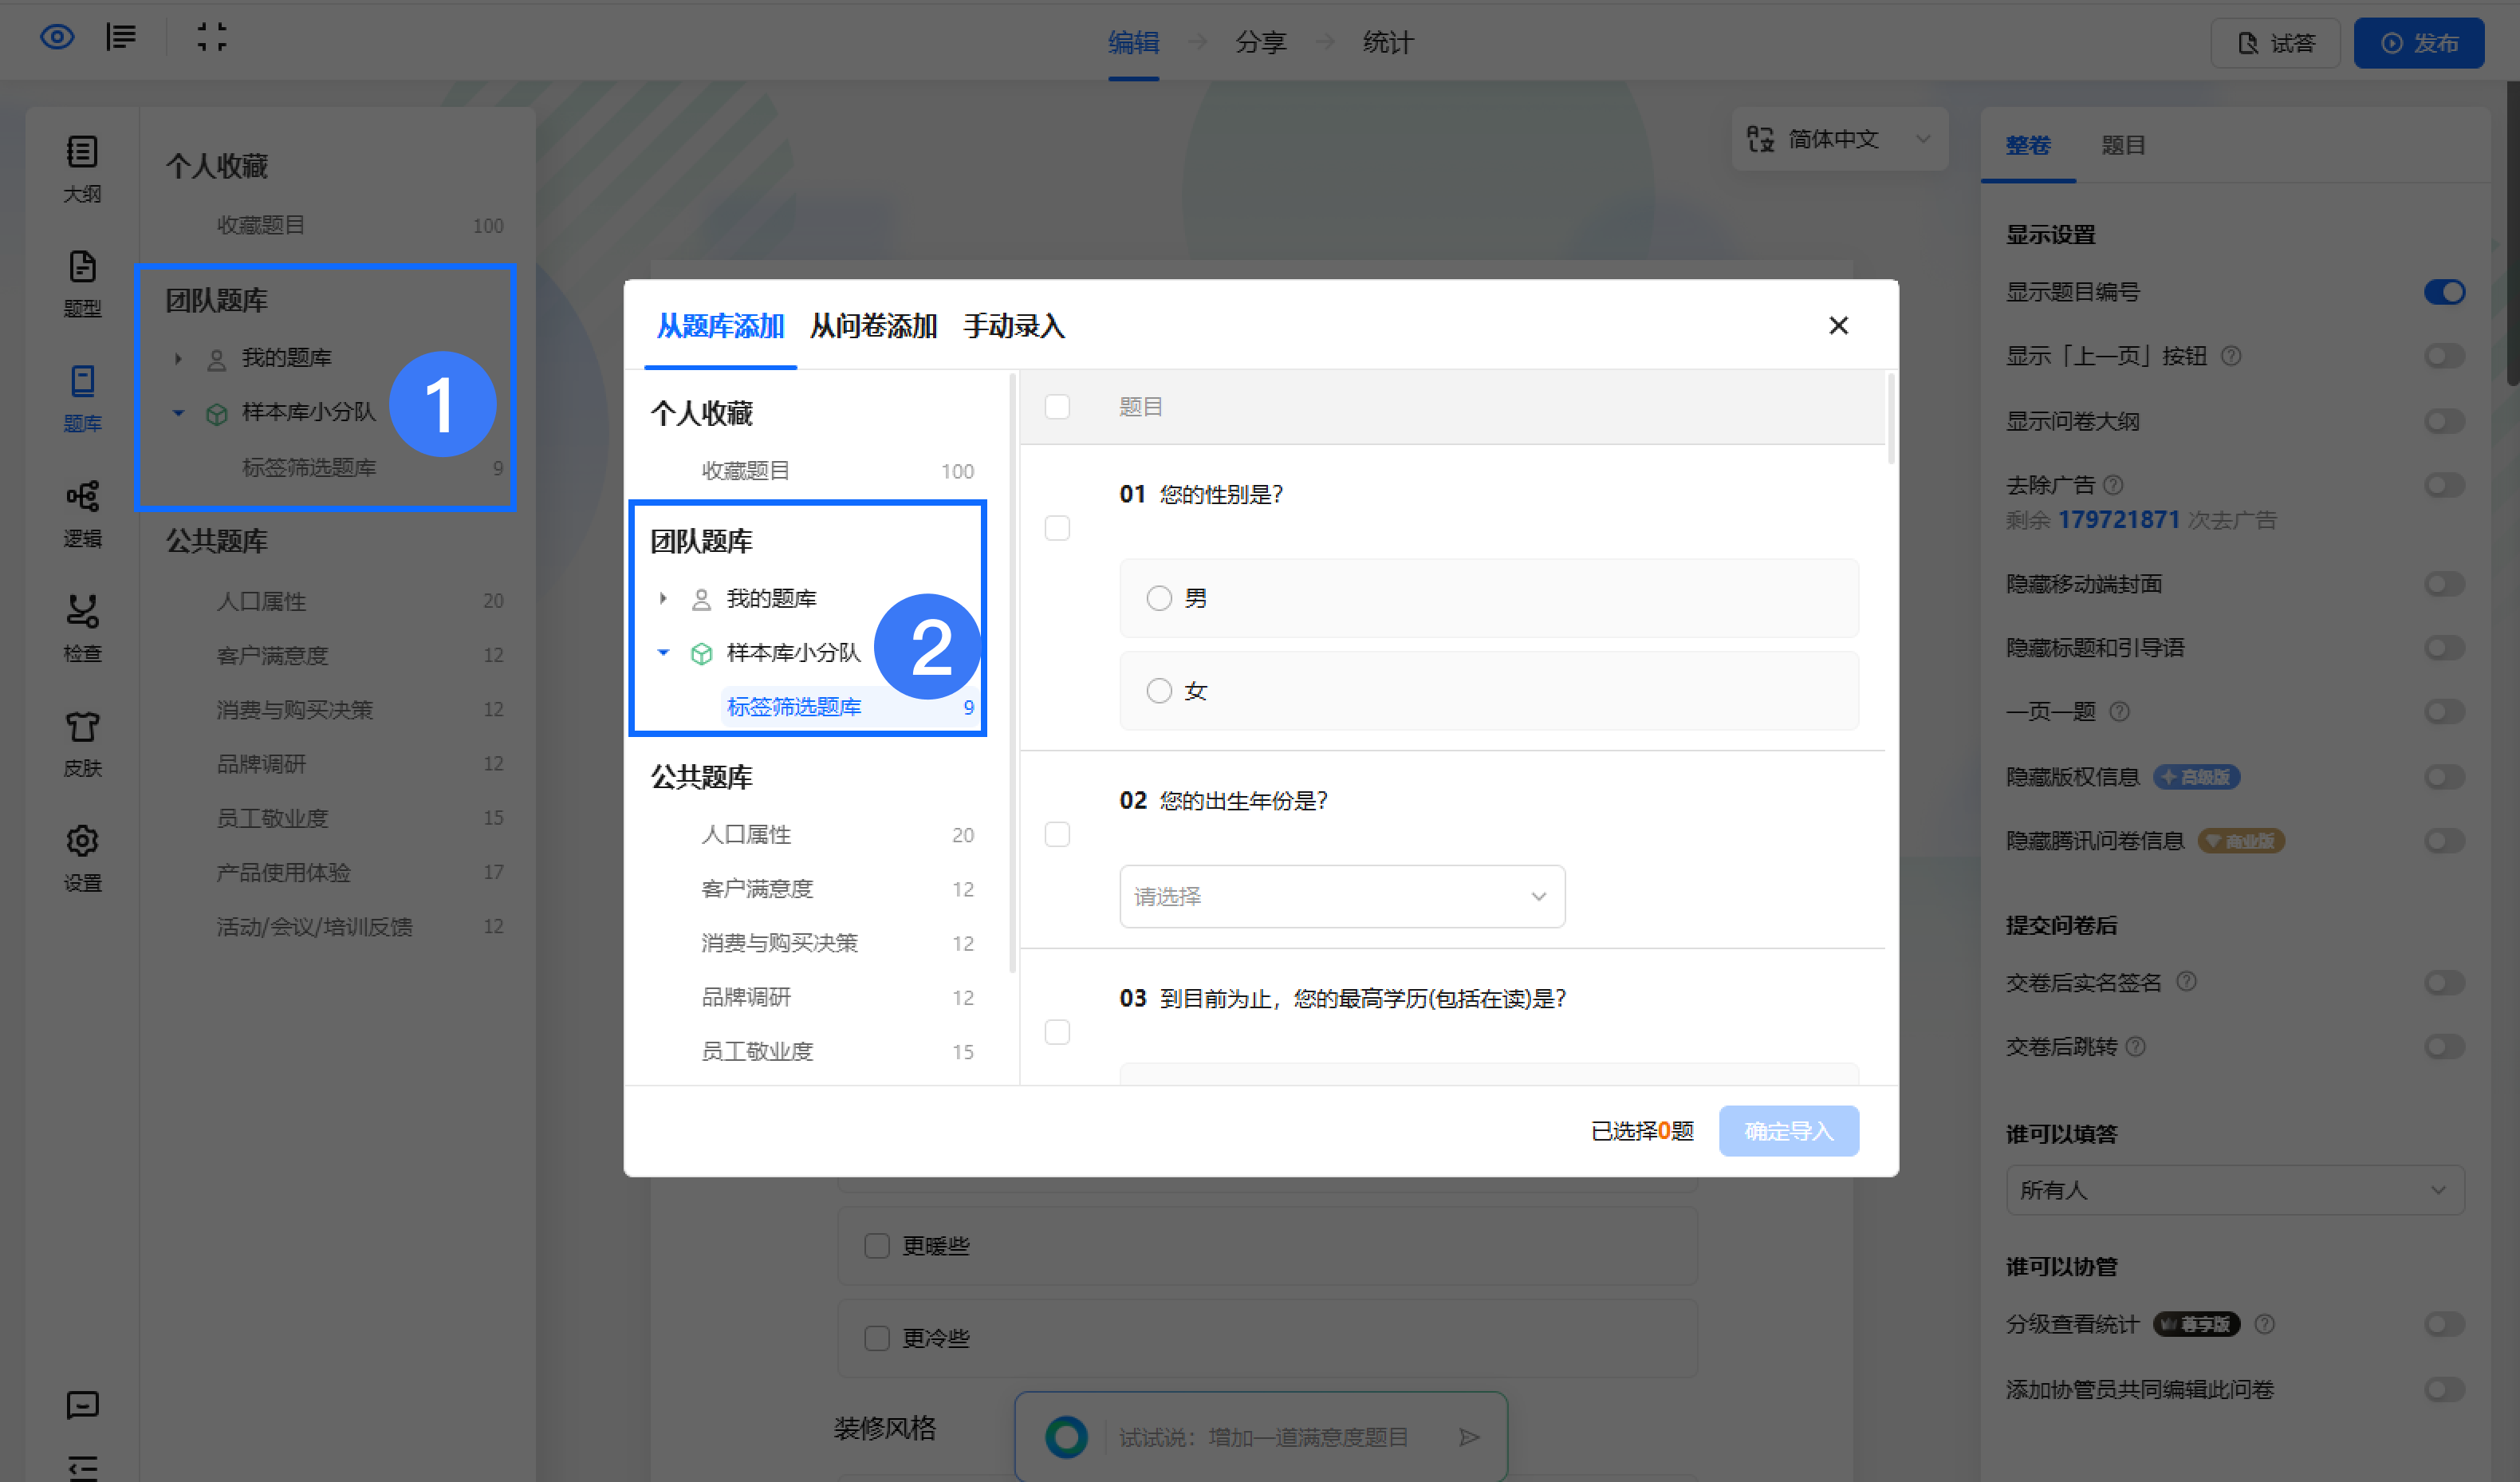
Task: Open 人口属性 in dialog public library
Action: coord(746,835)
